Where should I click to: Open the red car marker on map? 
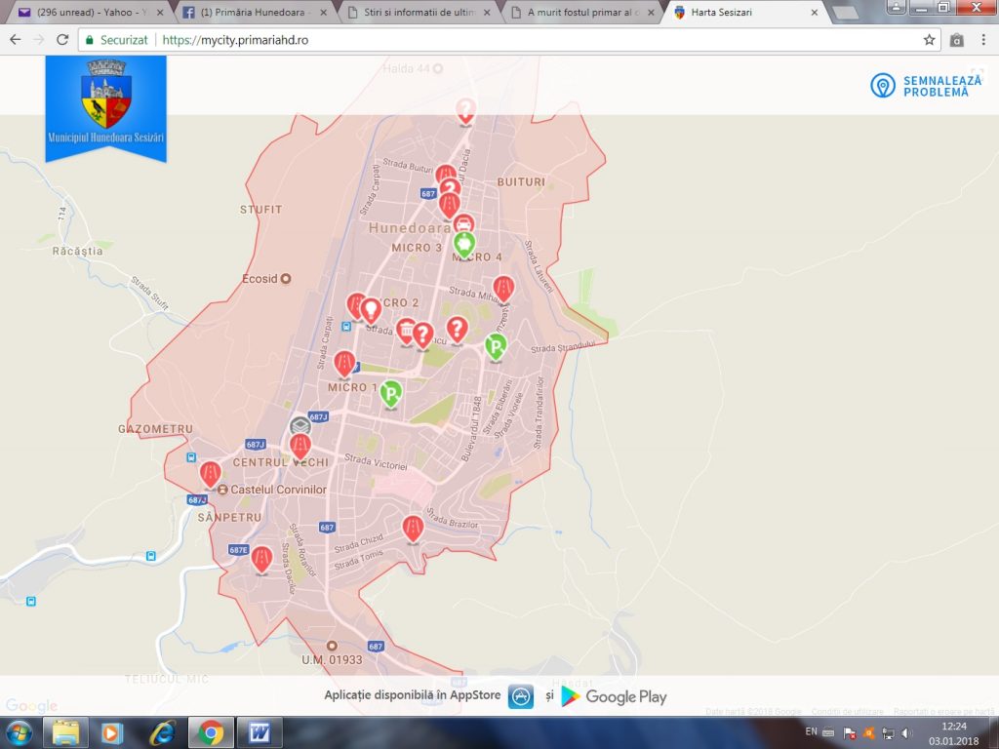[463, 223]
